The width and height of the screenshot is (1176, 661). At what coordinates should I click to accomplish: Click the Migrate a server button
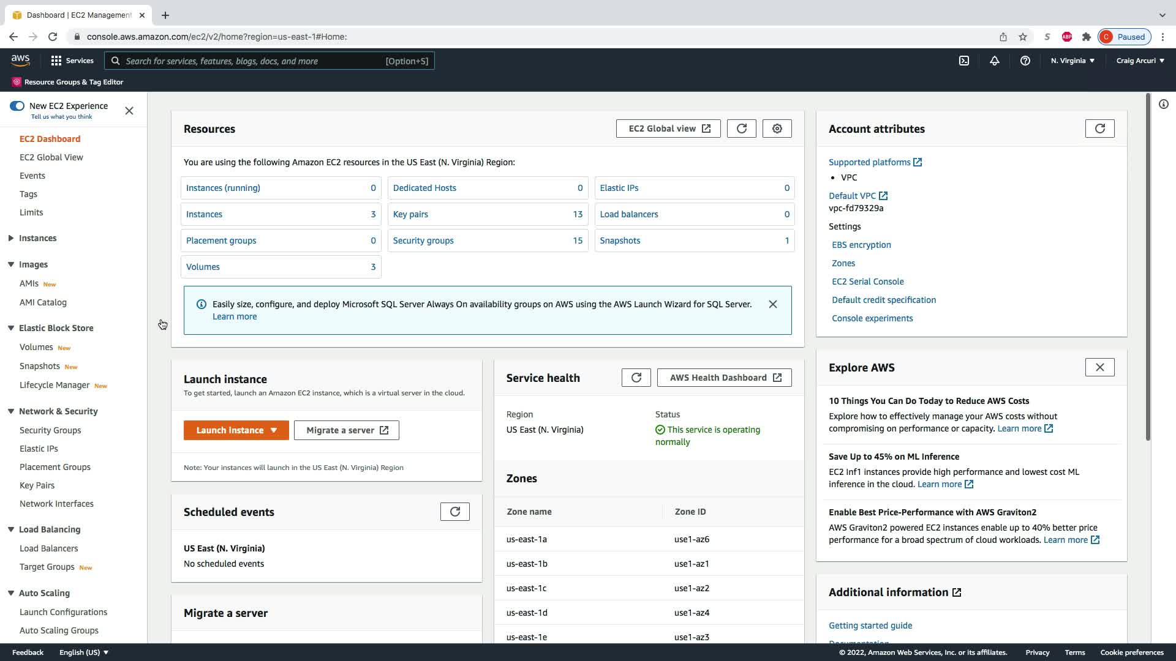coord(346,430)
